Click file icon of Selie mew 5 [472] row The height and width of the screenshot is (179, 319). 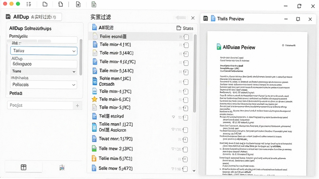pos(94,168)
